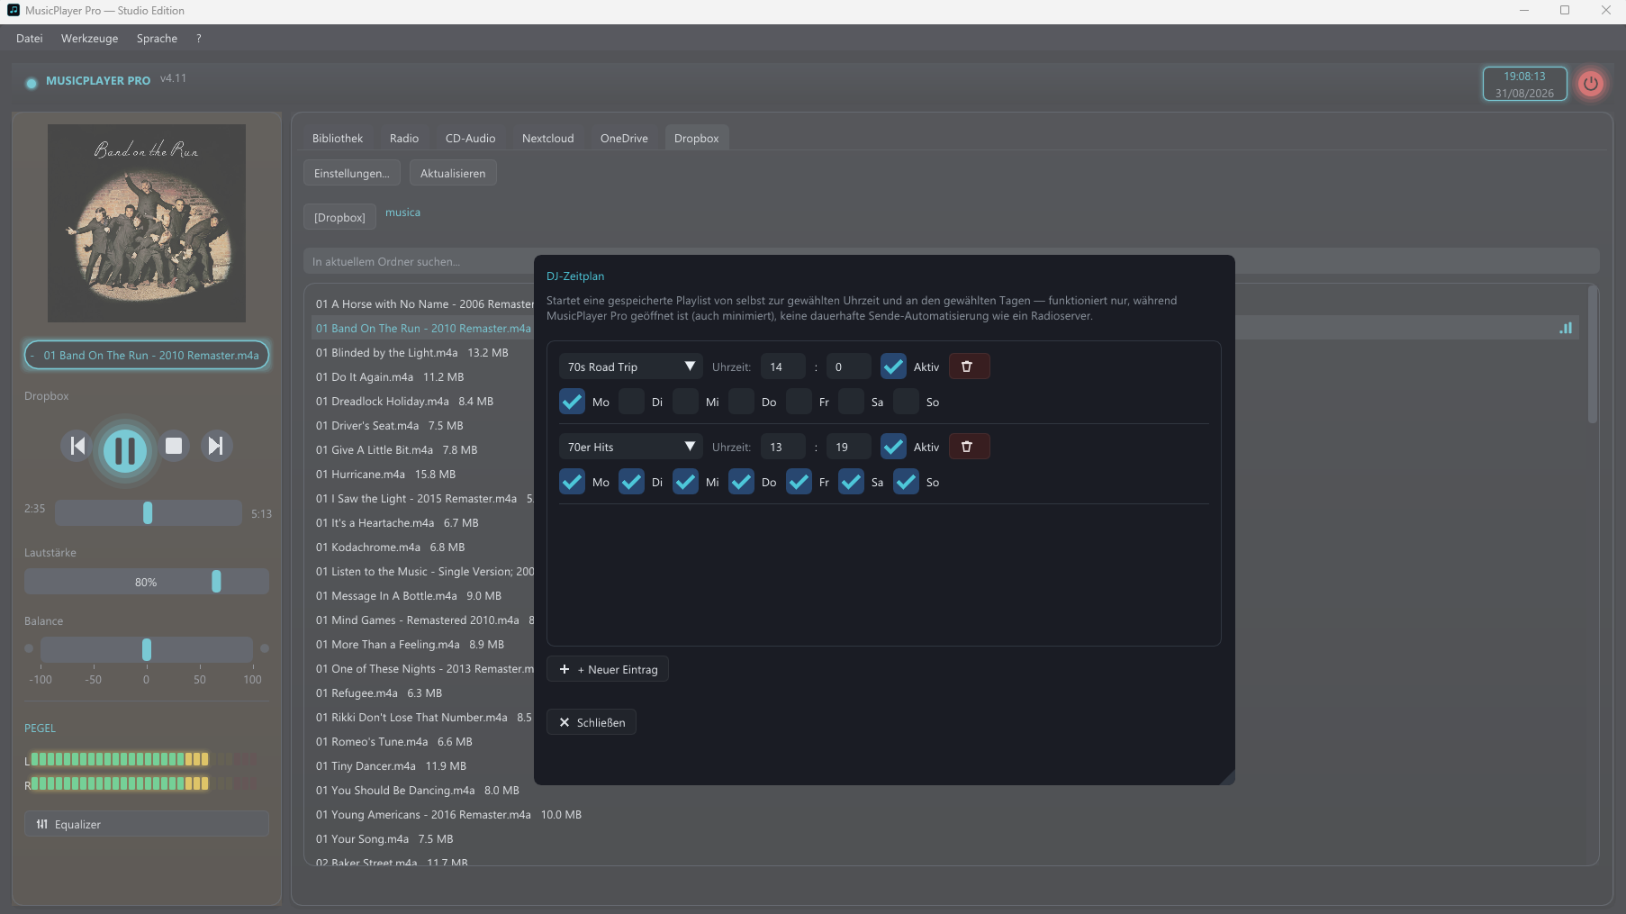Uncheck So for 70er Hits entry
The width and height of the screenshot is (1626, 914).
pyautogui.click(x=906, y=482)
